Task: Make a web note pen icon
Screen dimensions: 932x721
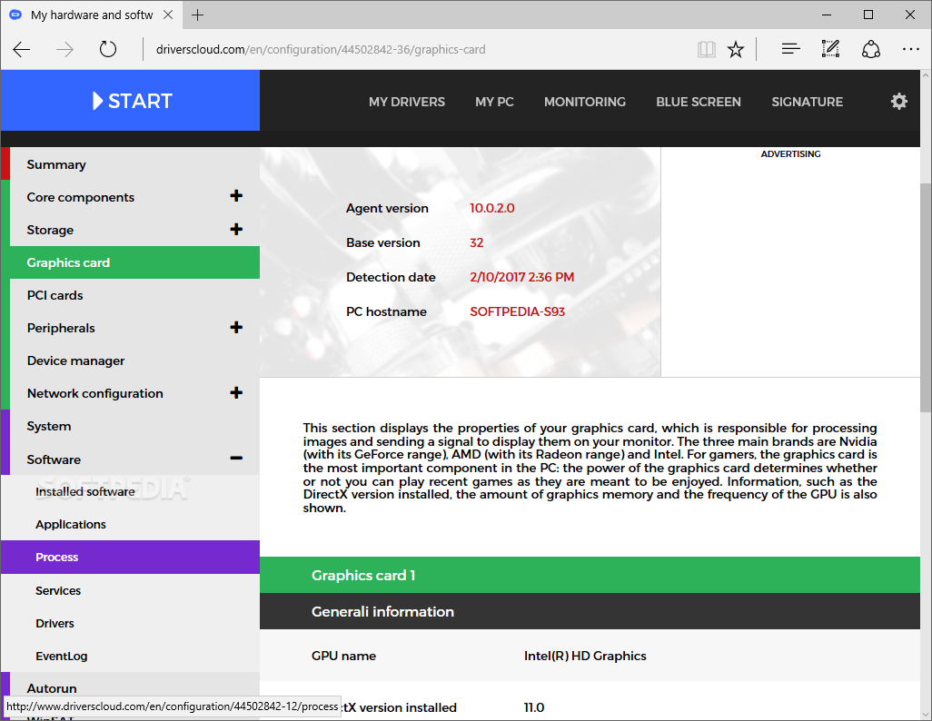Action: click(830, 49)
